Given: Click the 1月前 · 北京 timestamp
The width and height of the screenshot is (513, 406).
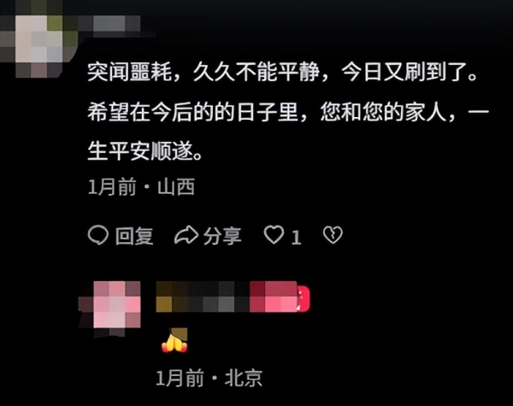Looking at the screenshot, I should pos(209,378).
